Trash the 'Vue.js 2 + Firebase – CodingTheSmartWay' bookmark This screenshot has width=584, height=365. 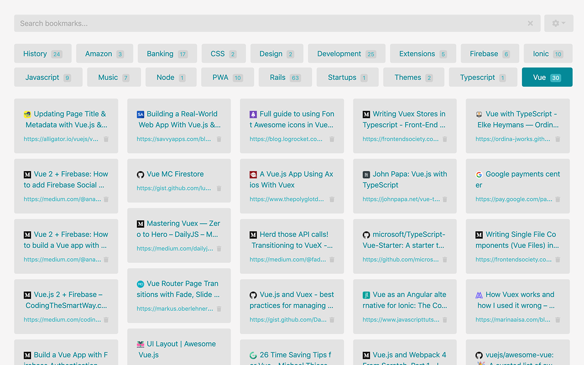tap(106, 320)
